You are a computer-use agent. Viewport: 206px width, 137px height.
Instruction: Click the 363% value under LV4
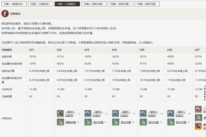(115, 56)
